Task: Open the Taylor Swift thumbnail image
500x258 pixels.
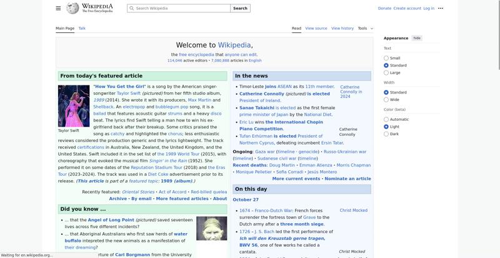Action: pyautogui.click(x=74, y=106)
